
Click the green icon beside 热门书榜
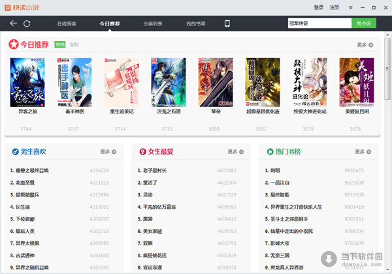point(270,152)
